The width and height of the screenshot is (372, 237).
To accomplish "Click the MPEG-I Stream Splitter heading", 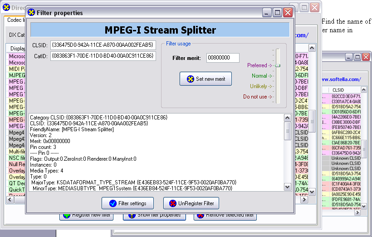I will pos(160,30).
